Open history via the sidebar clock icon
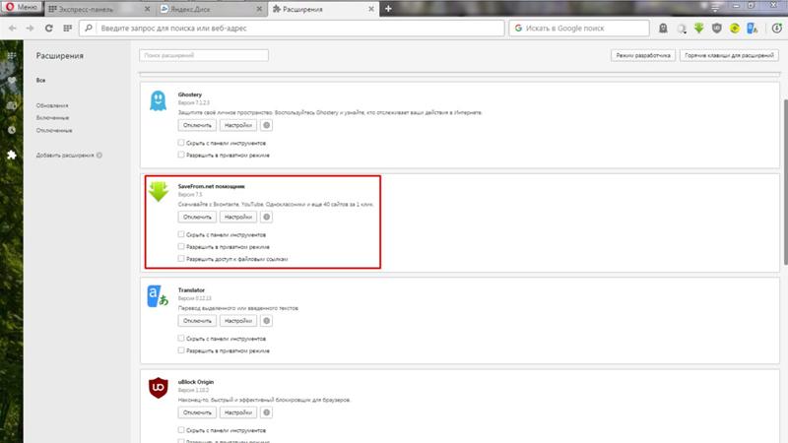Screen dimensions: 788x443 (x=12, y=130)
